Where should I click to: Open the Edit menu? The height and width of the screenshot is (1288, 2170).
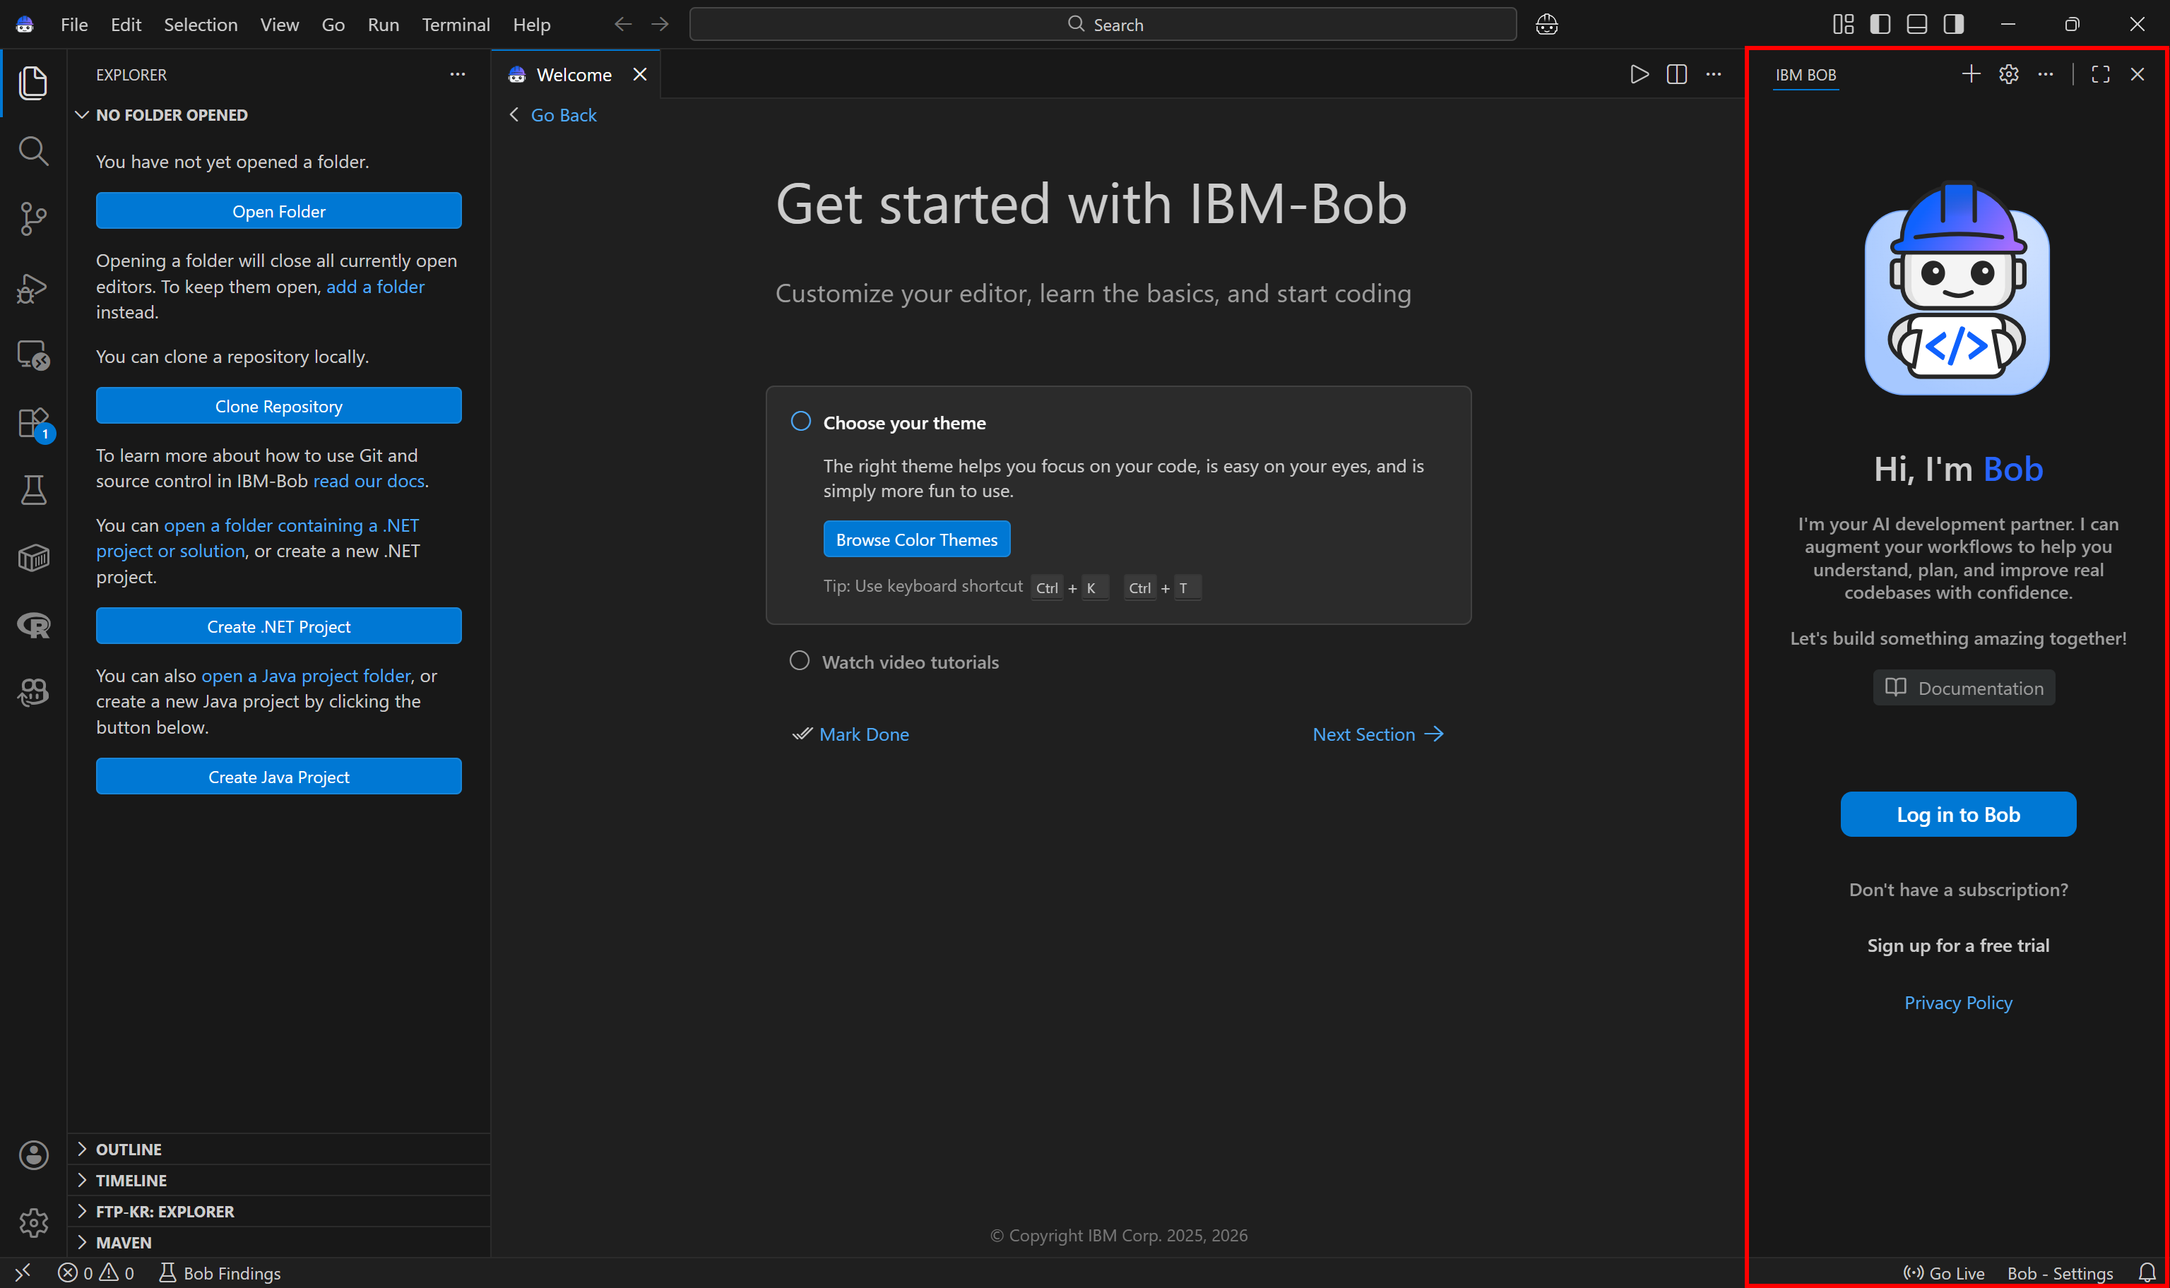tap(126, 24)
